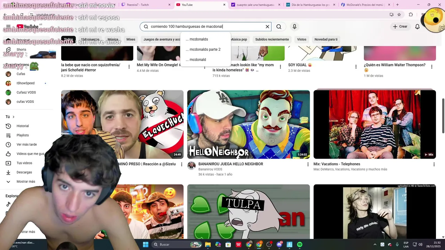Open Discord from taskbar
The height and width of the screenshot is (250, 445).
279,244
